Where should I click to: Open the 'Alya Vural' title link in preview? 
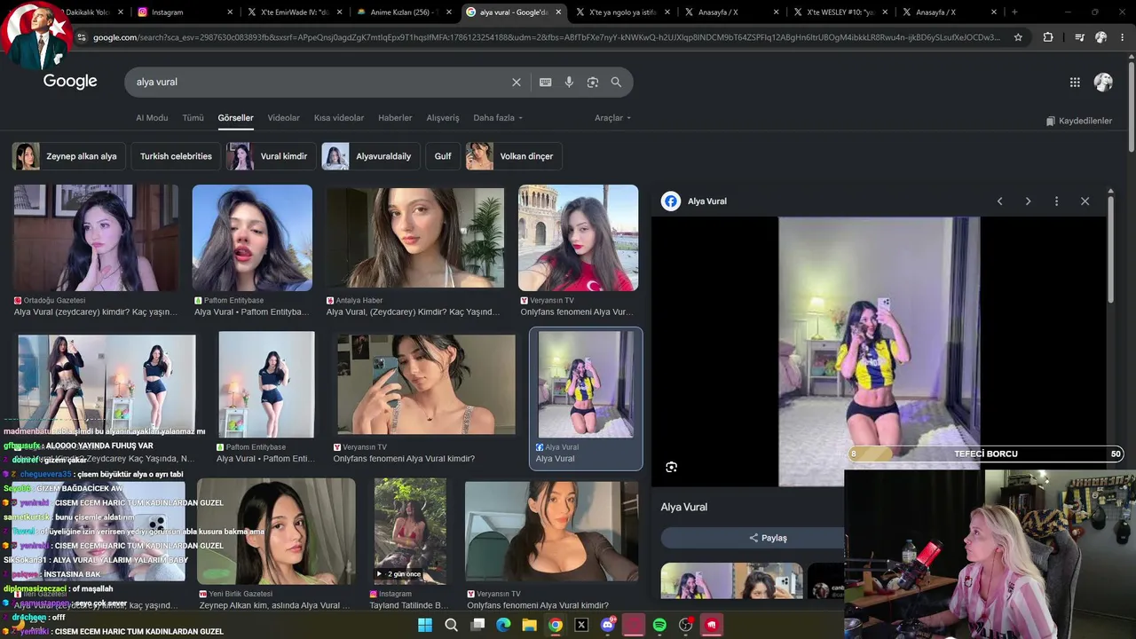pos(684,507)
